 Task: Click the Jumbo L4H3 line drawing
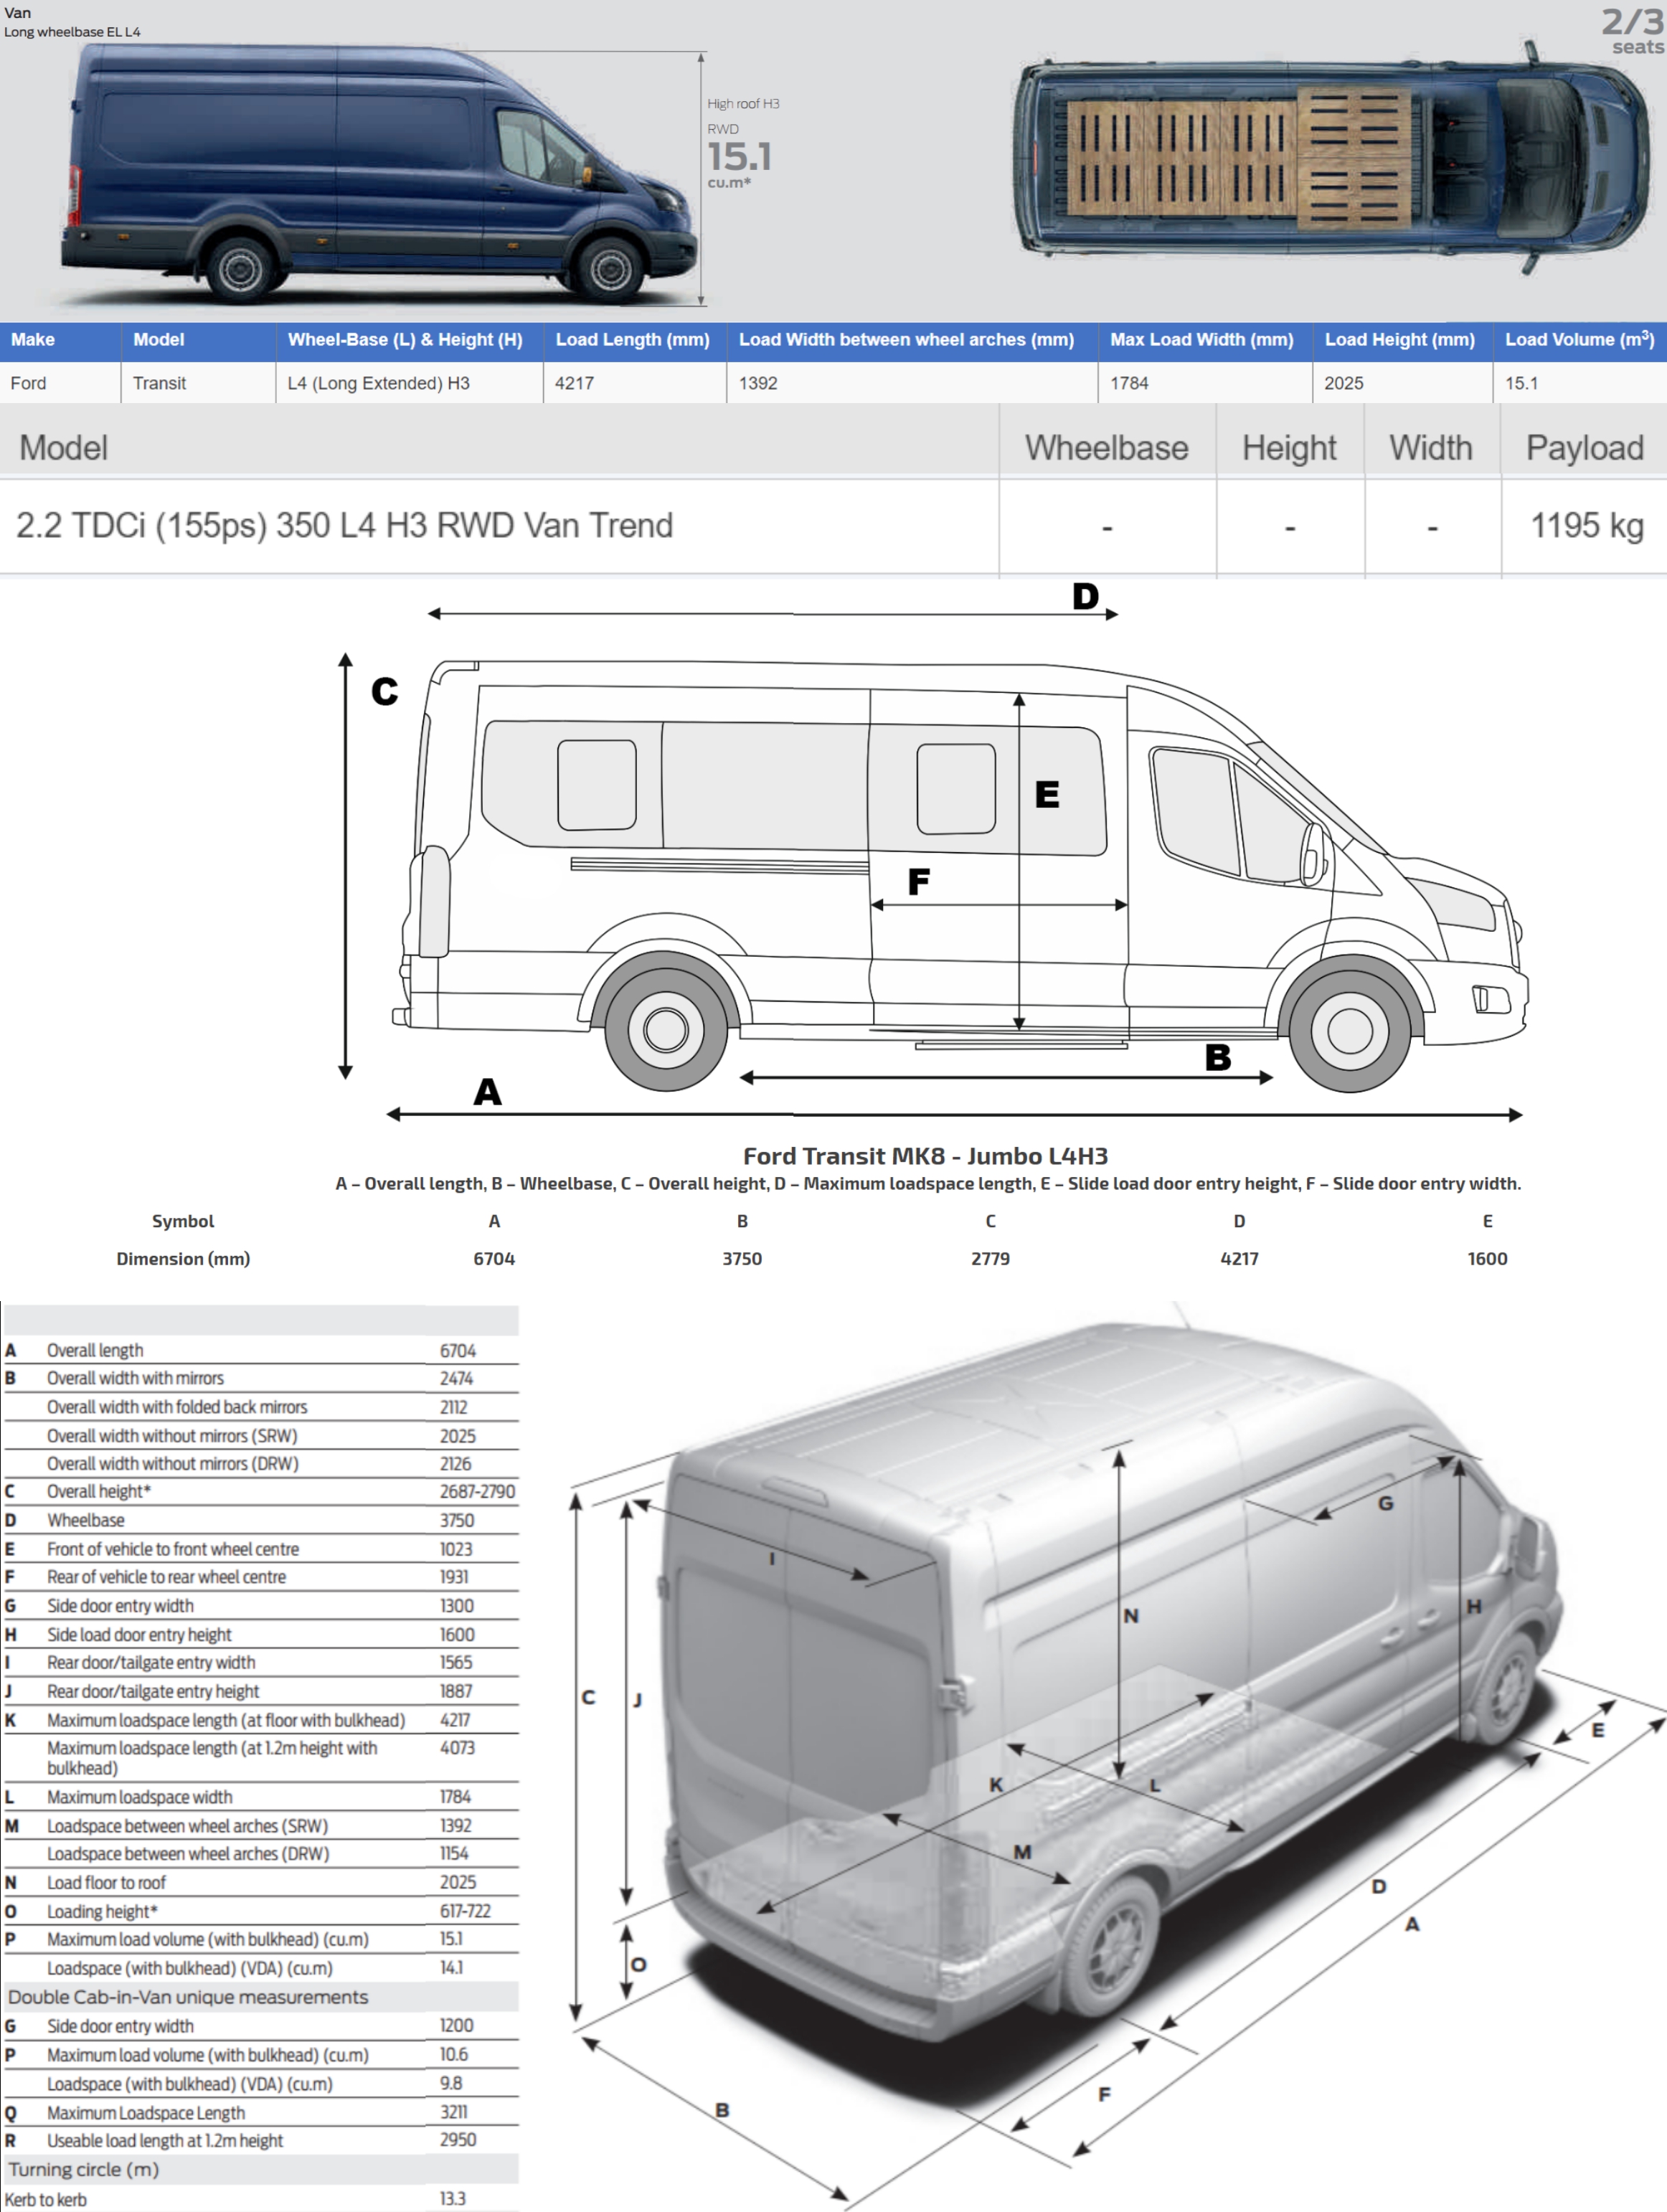pos(960,875)
